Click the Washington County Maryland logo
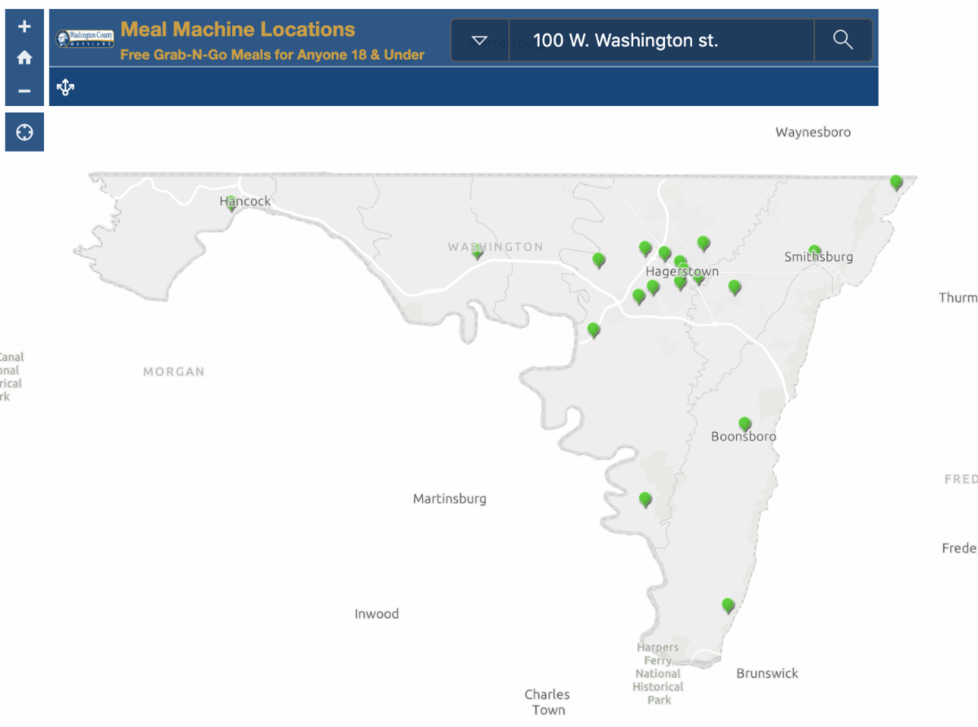 pos(85,39)
